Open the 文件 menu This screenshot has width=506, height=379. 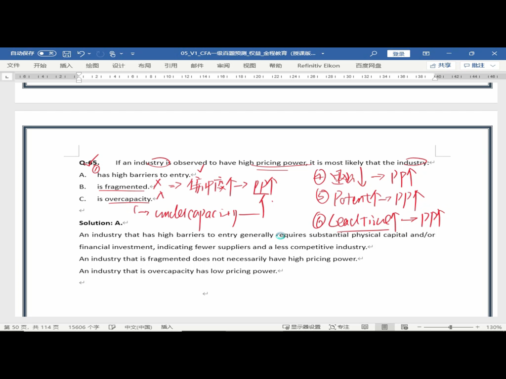[13, 66]
